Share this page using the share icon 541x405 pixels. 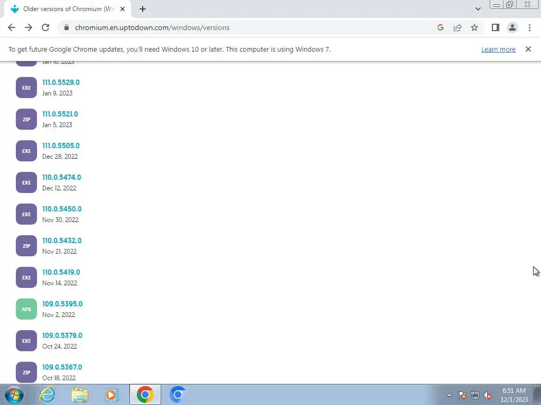(x=458, y=27)
